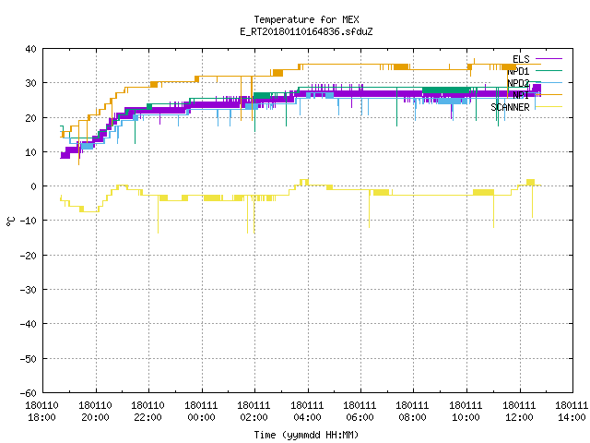Click the x-axis title "Time (yymmdd HH:MM)"
This screenshot has height=443, width=590.
point(306,435)
